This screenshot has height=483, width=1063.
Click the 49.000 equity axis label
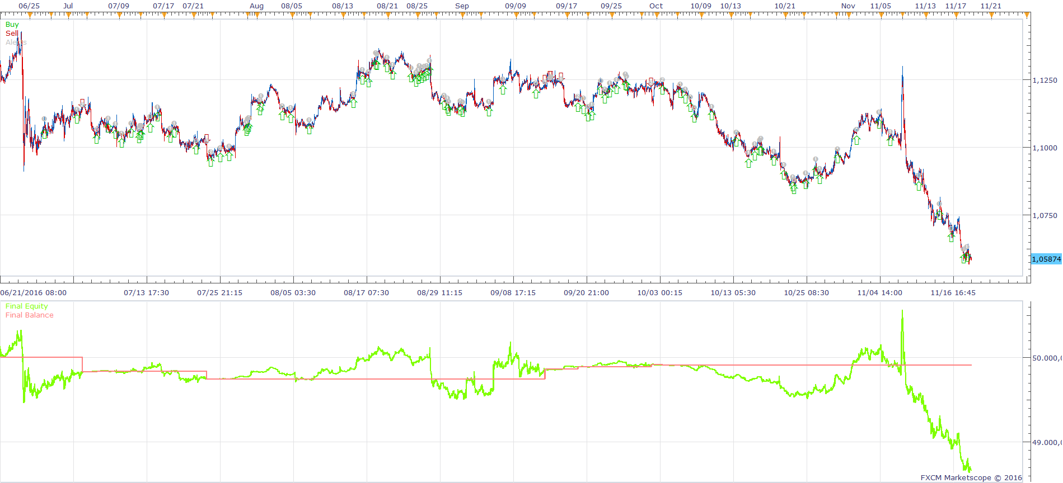click(x=1046, y=443)
